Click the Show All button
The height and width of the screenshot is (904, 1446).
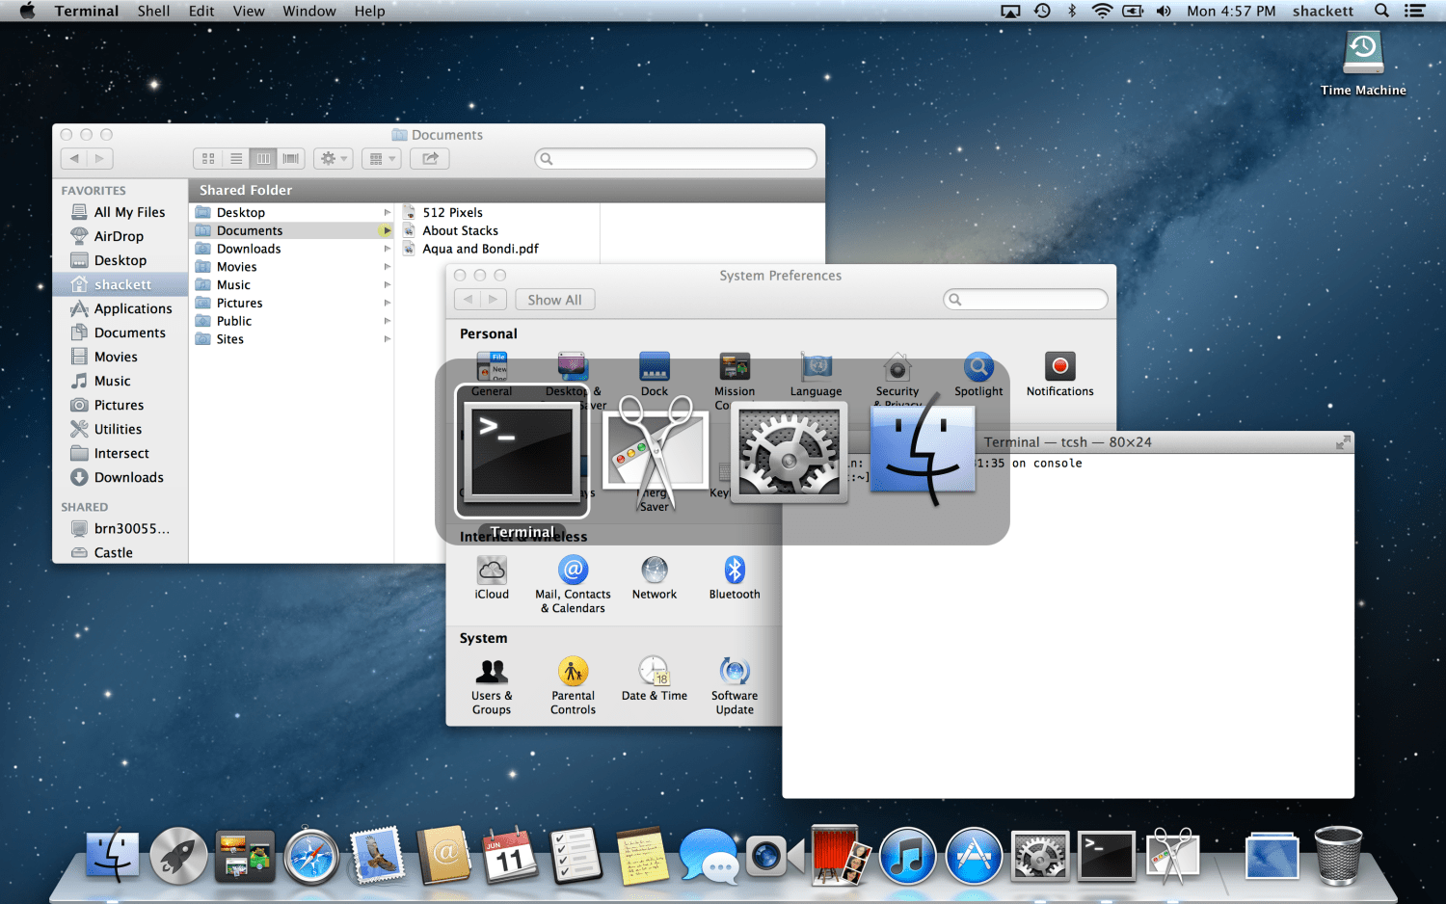(554, 300)
